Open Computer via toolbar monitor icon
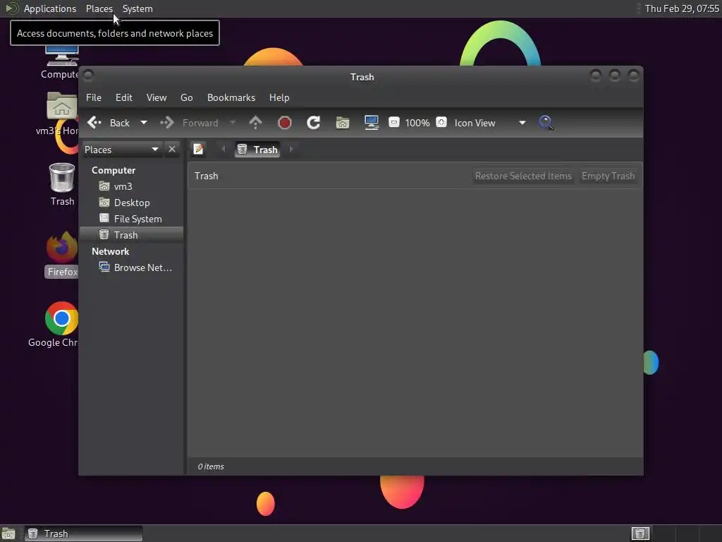722x542 pixels. click(372, 123)
